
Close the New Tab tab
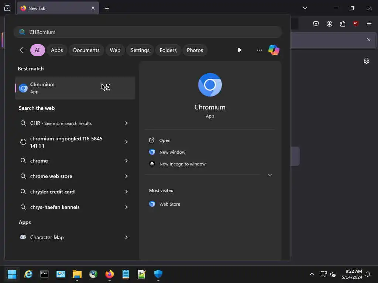click(x=93, y=8)
